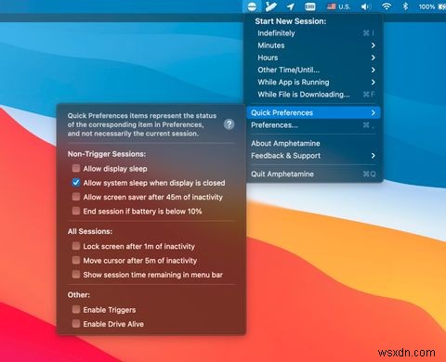Select Other Time/Until... menu entry

click(x=314, y=70)
